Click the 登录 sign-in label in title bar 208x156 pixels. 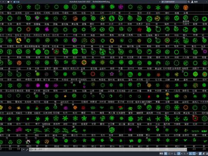tap(196, 2)
